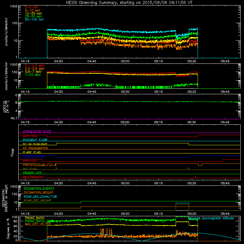The width and height of the screenshot is (244, 244).
Task: Click the SC_IN_SUNLIGHT flag label
Action: tap(35, 144)
